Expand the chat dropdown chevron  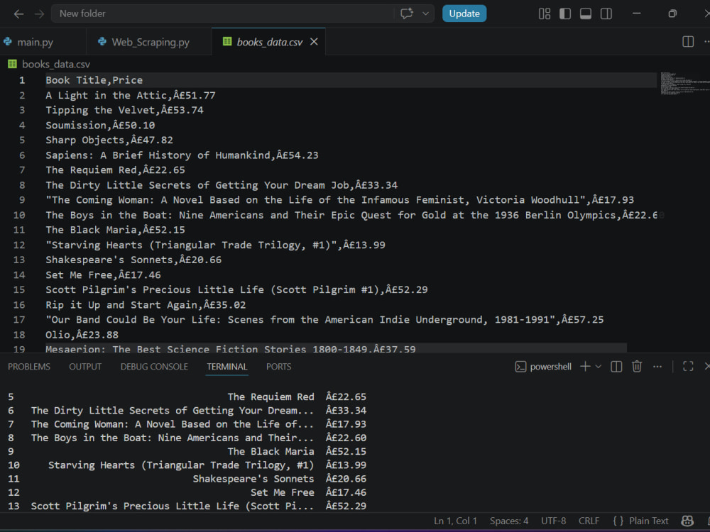point(425,13)
